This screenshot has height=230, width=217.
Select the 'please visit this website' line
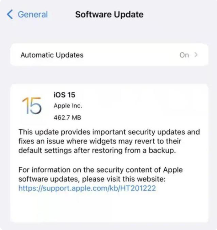(x=92, y=179)
